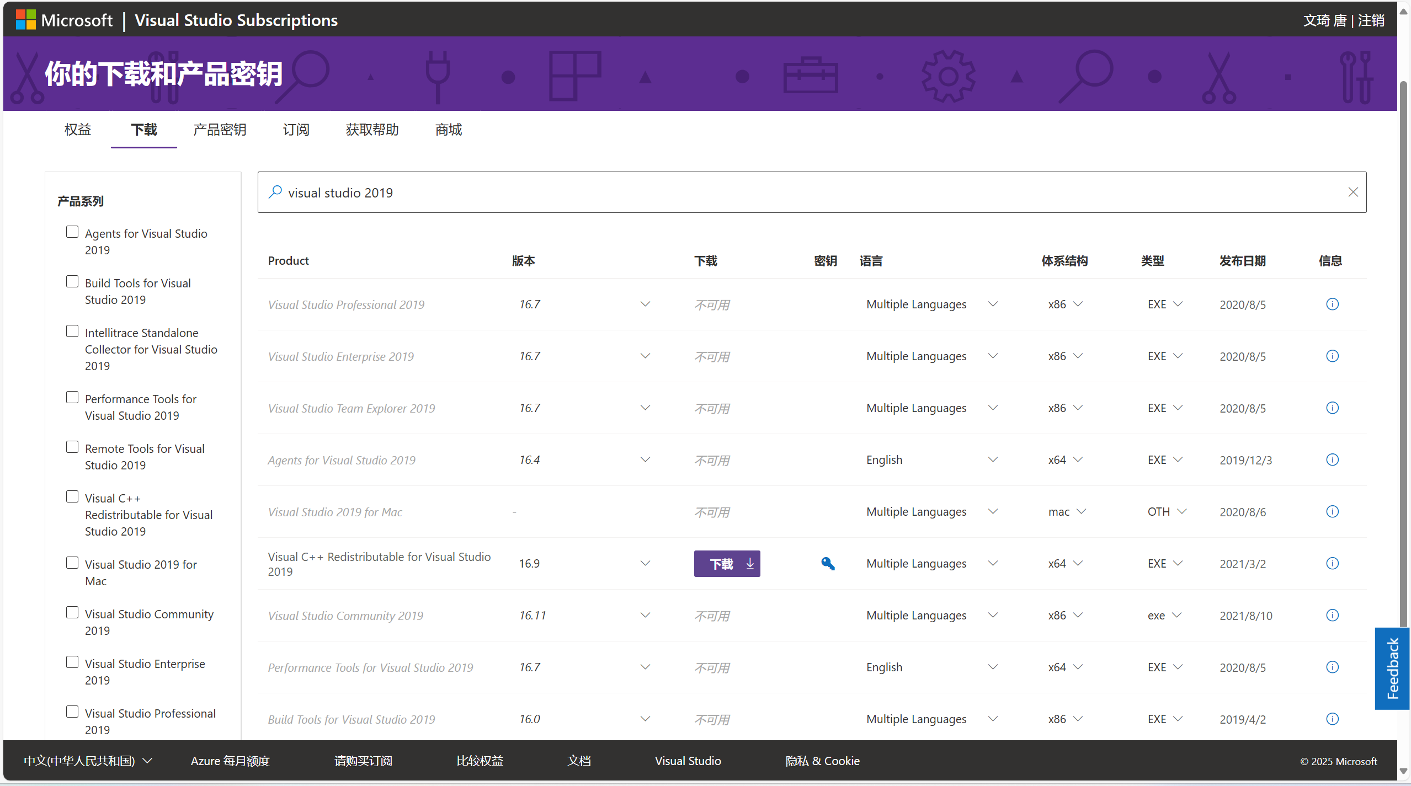
Task: Tick Remote Tools for Visual Studio 2019
Action: point(72,447)
